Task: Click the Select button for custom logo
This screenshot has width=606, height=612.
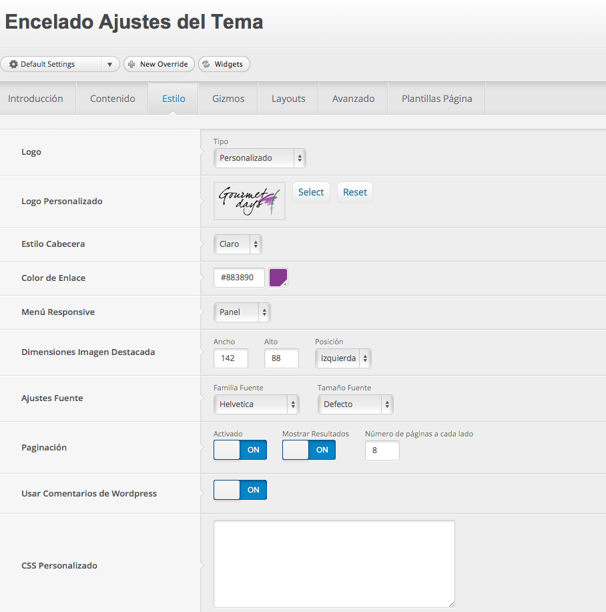Action: 311,192
